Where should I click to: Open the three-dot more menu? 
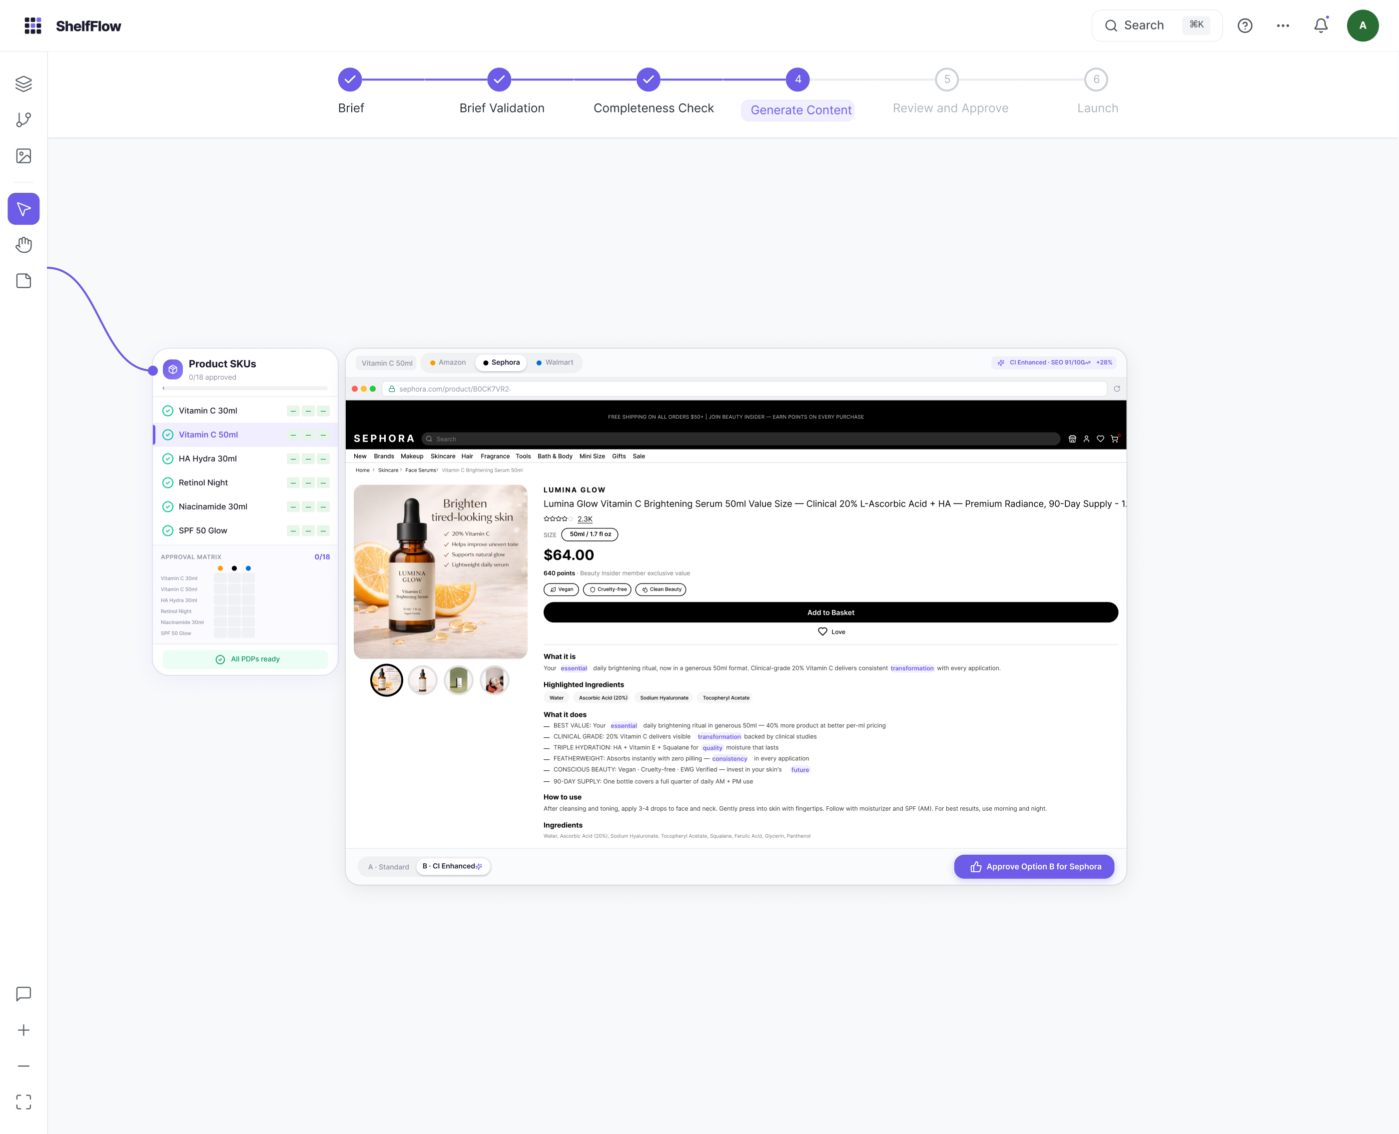coord(1283,25)
